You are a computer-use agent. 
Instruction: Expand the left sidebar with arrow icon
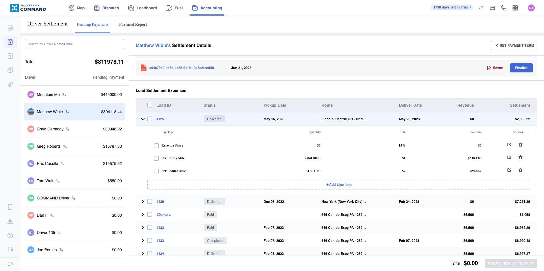point(10,264)
